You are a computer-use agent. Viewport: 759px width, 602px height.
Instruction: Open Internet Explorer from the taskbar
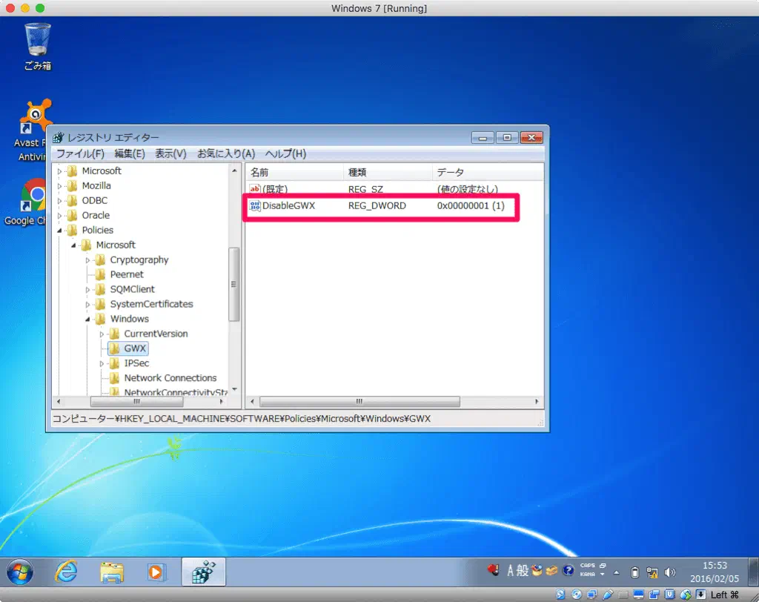[x=67, y=572]
